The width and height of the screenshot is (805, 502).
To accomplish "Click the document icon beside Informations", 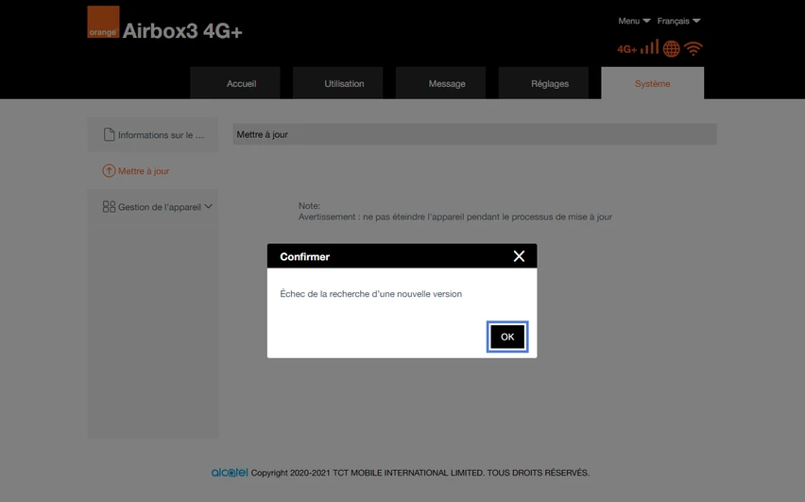I will pyautogui.click(x=109, y=134).
